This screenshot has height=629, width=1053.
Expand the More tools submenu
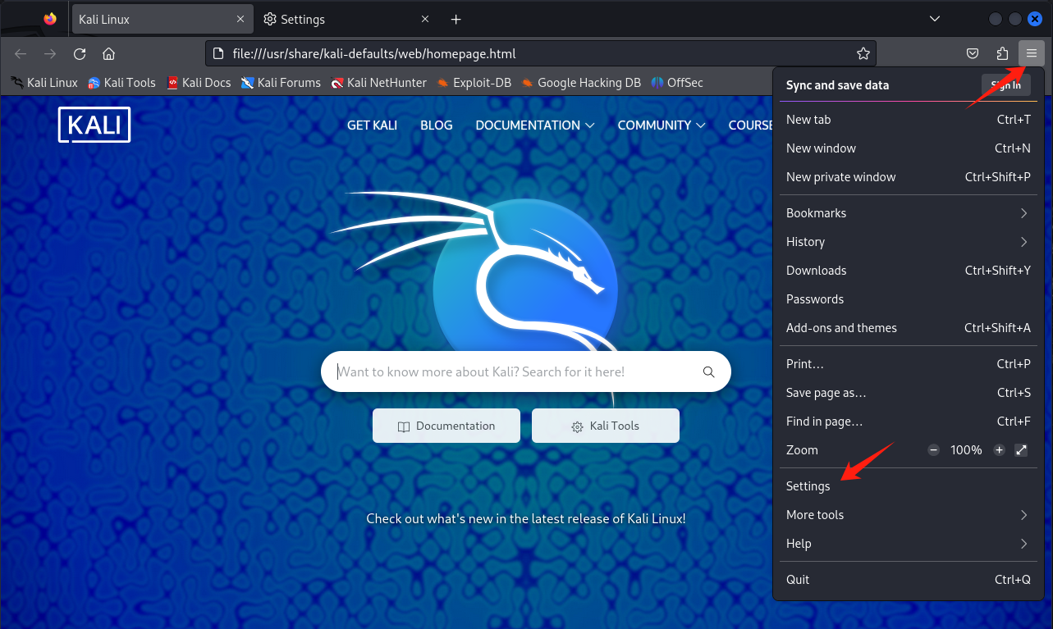(909, 515)
